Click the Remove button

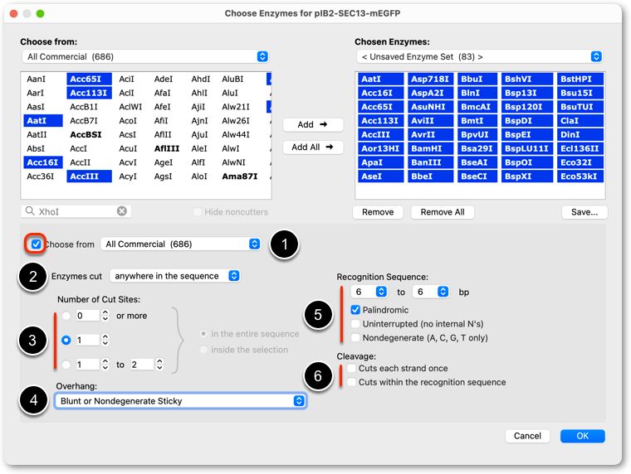tap(378, 212)
